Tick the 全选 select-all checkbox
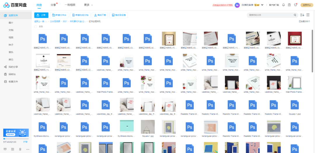 point(36,27)
